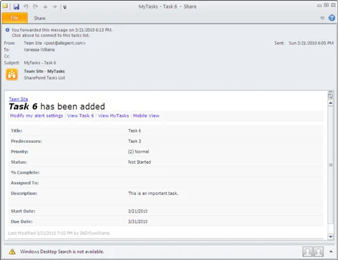The height and width of the screenshot is (260, 338).
Task: Switch to the Share tab
Action: 40,18
